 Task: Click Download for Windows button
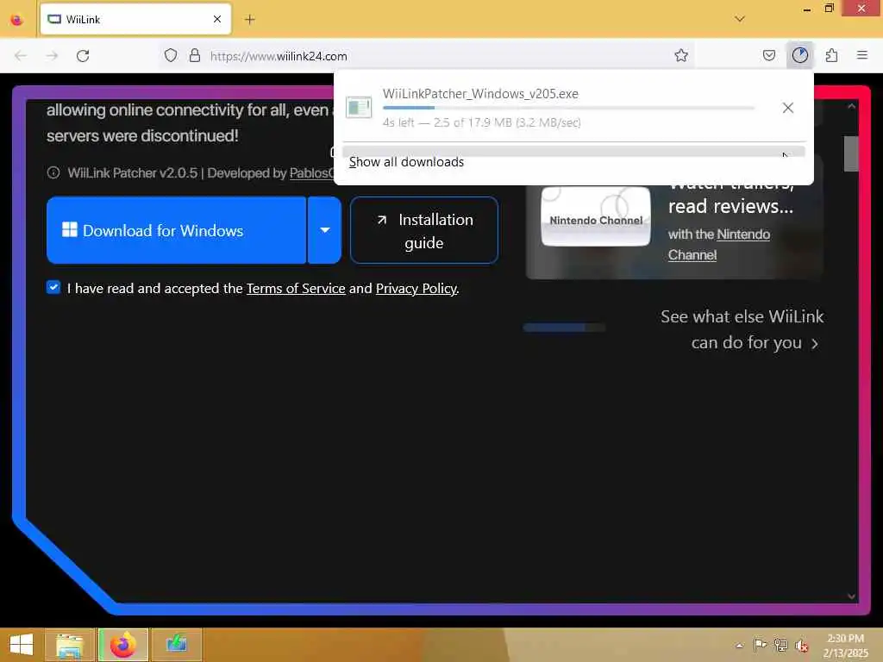176,230
